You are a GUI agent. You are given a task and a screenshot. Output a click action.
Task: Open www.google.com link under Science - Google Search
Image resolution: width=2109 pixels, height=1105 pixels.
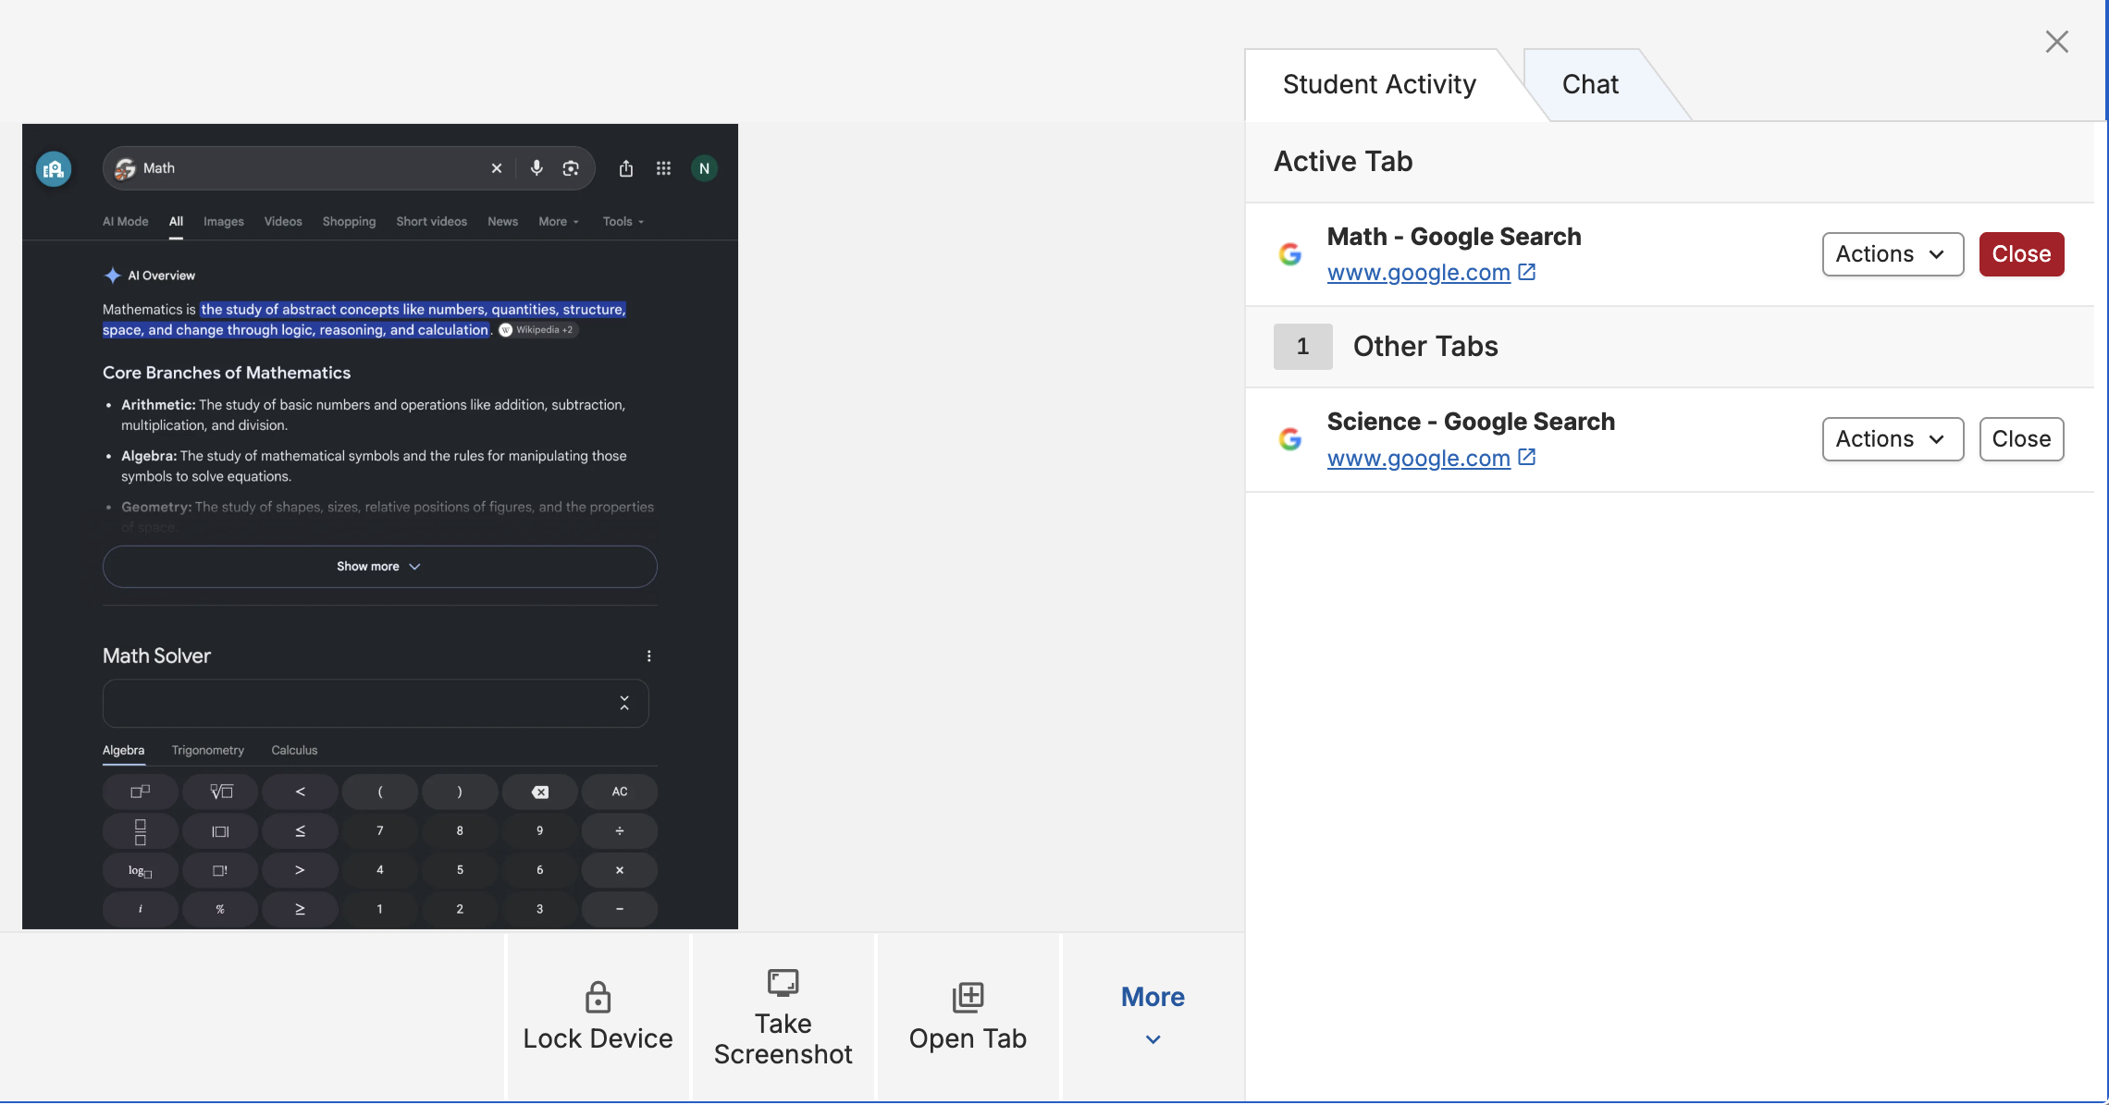(1418, 458)
